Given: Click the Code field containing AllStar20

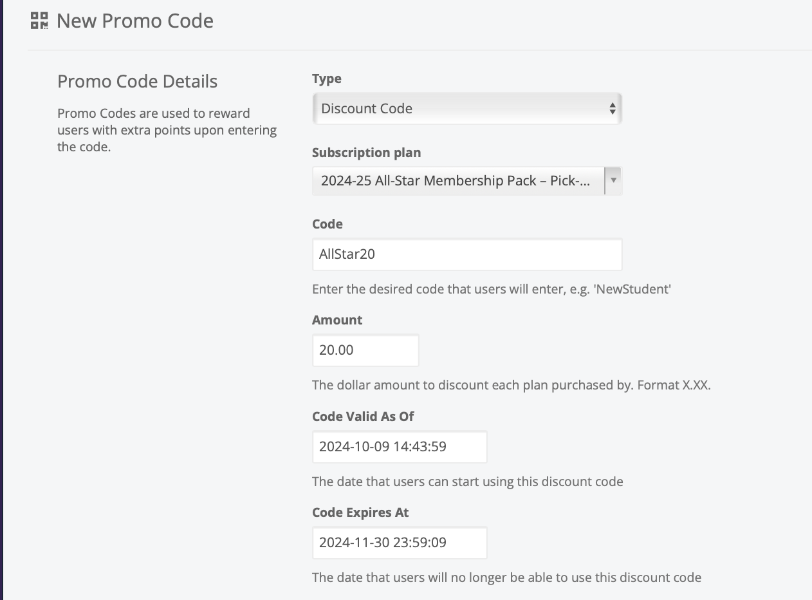Looking at the screenshot, I should click(x=466, y=254).
